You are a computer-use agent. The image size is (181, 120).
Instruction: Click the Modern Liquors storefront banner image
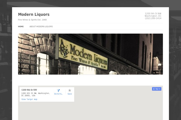click(91, 54)
